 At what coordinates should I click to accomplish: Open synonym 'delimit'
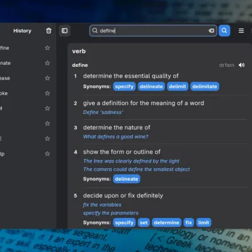pyautogui.click(x=178, y=86)
